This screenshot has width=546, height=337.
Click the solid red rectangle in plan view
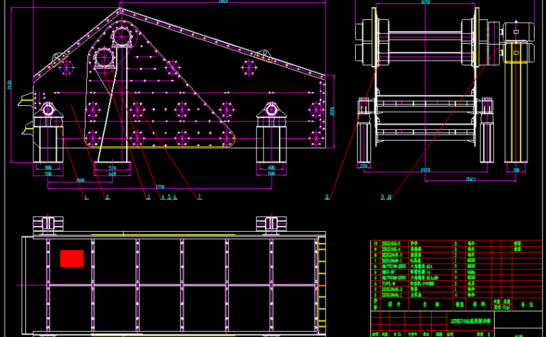[x=71, y=258]
